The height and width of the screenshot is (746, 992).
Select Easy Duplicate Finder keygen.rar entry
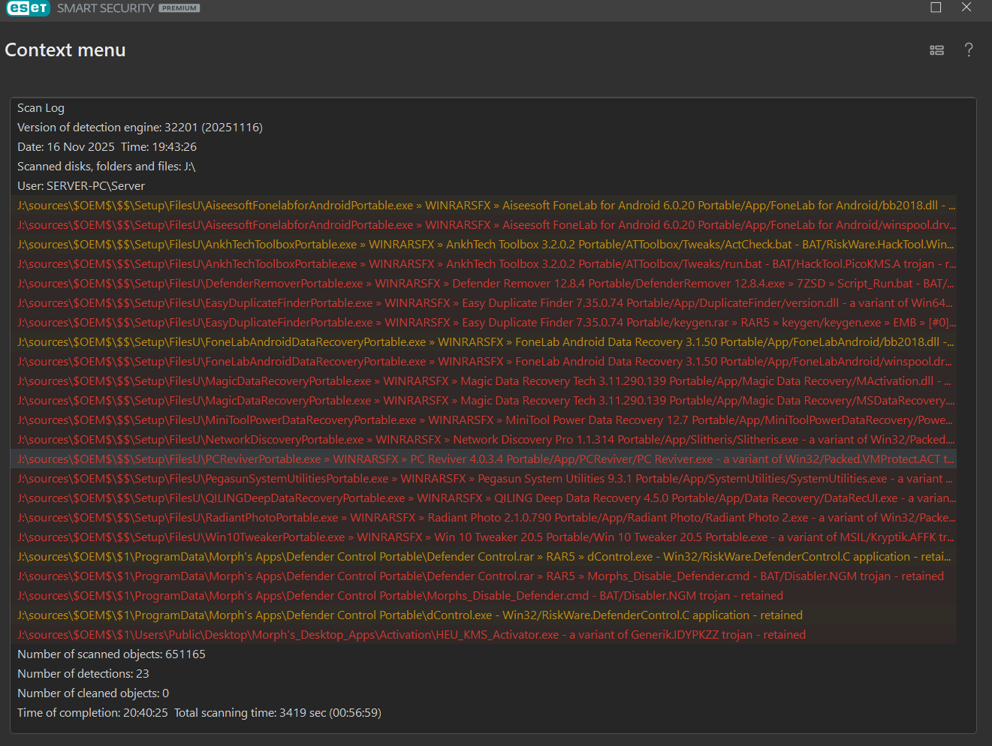pos(486,323)
